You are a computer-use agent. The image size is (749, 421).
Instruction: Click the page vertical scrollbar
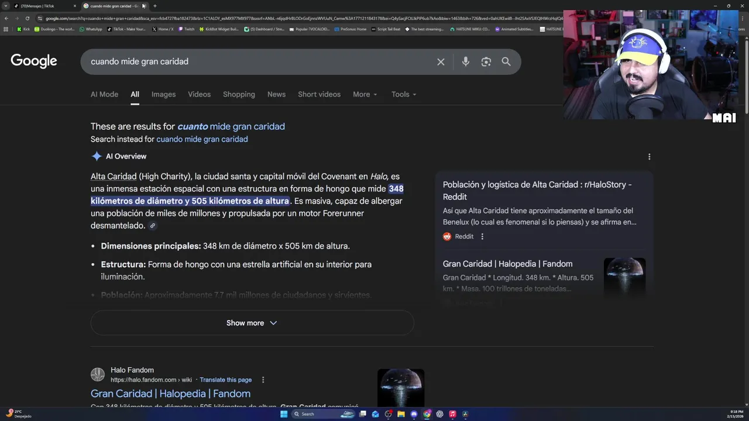[745, 76]
